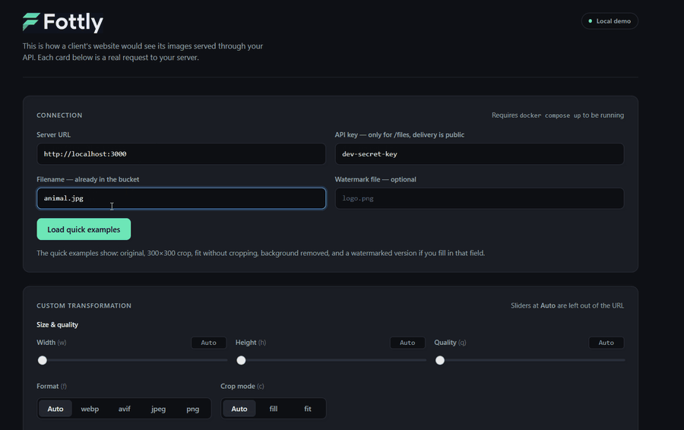
Task: Click the Fottly logo icon
Action: click(x=31, y=22)
